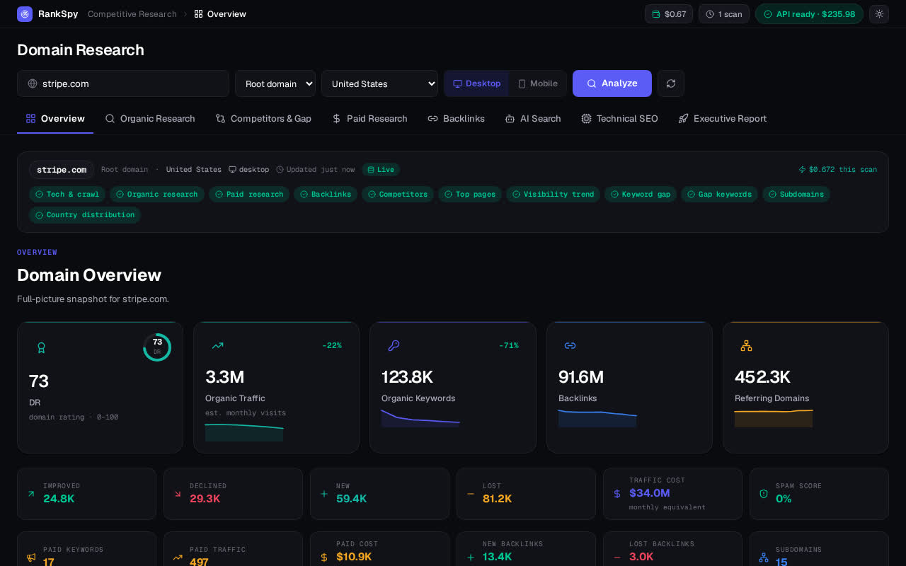
Task: Click the New Backlinks plus icon
Action: (x=470, y=558)
